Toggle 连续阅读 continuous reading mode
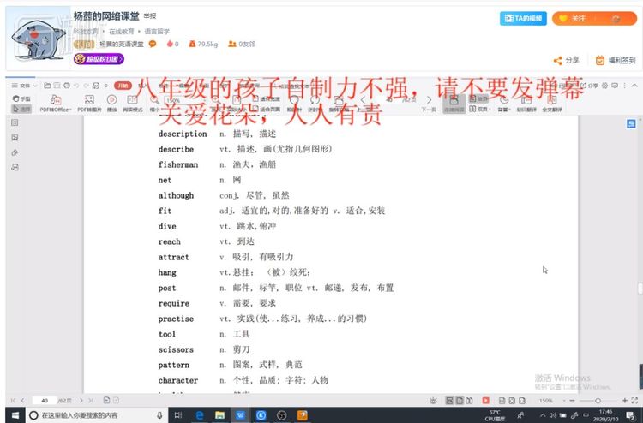This screenshot has width=643, height=423. tap(454, 103)
